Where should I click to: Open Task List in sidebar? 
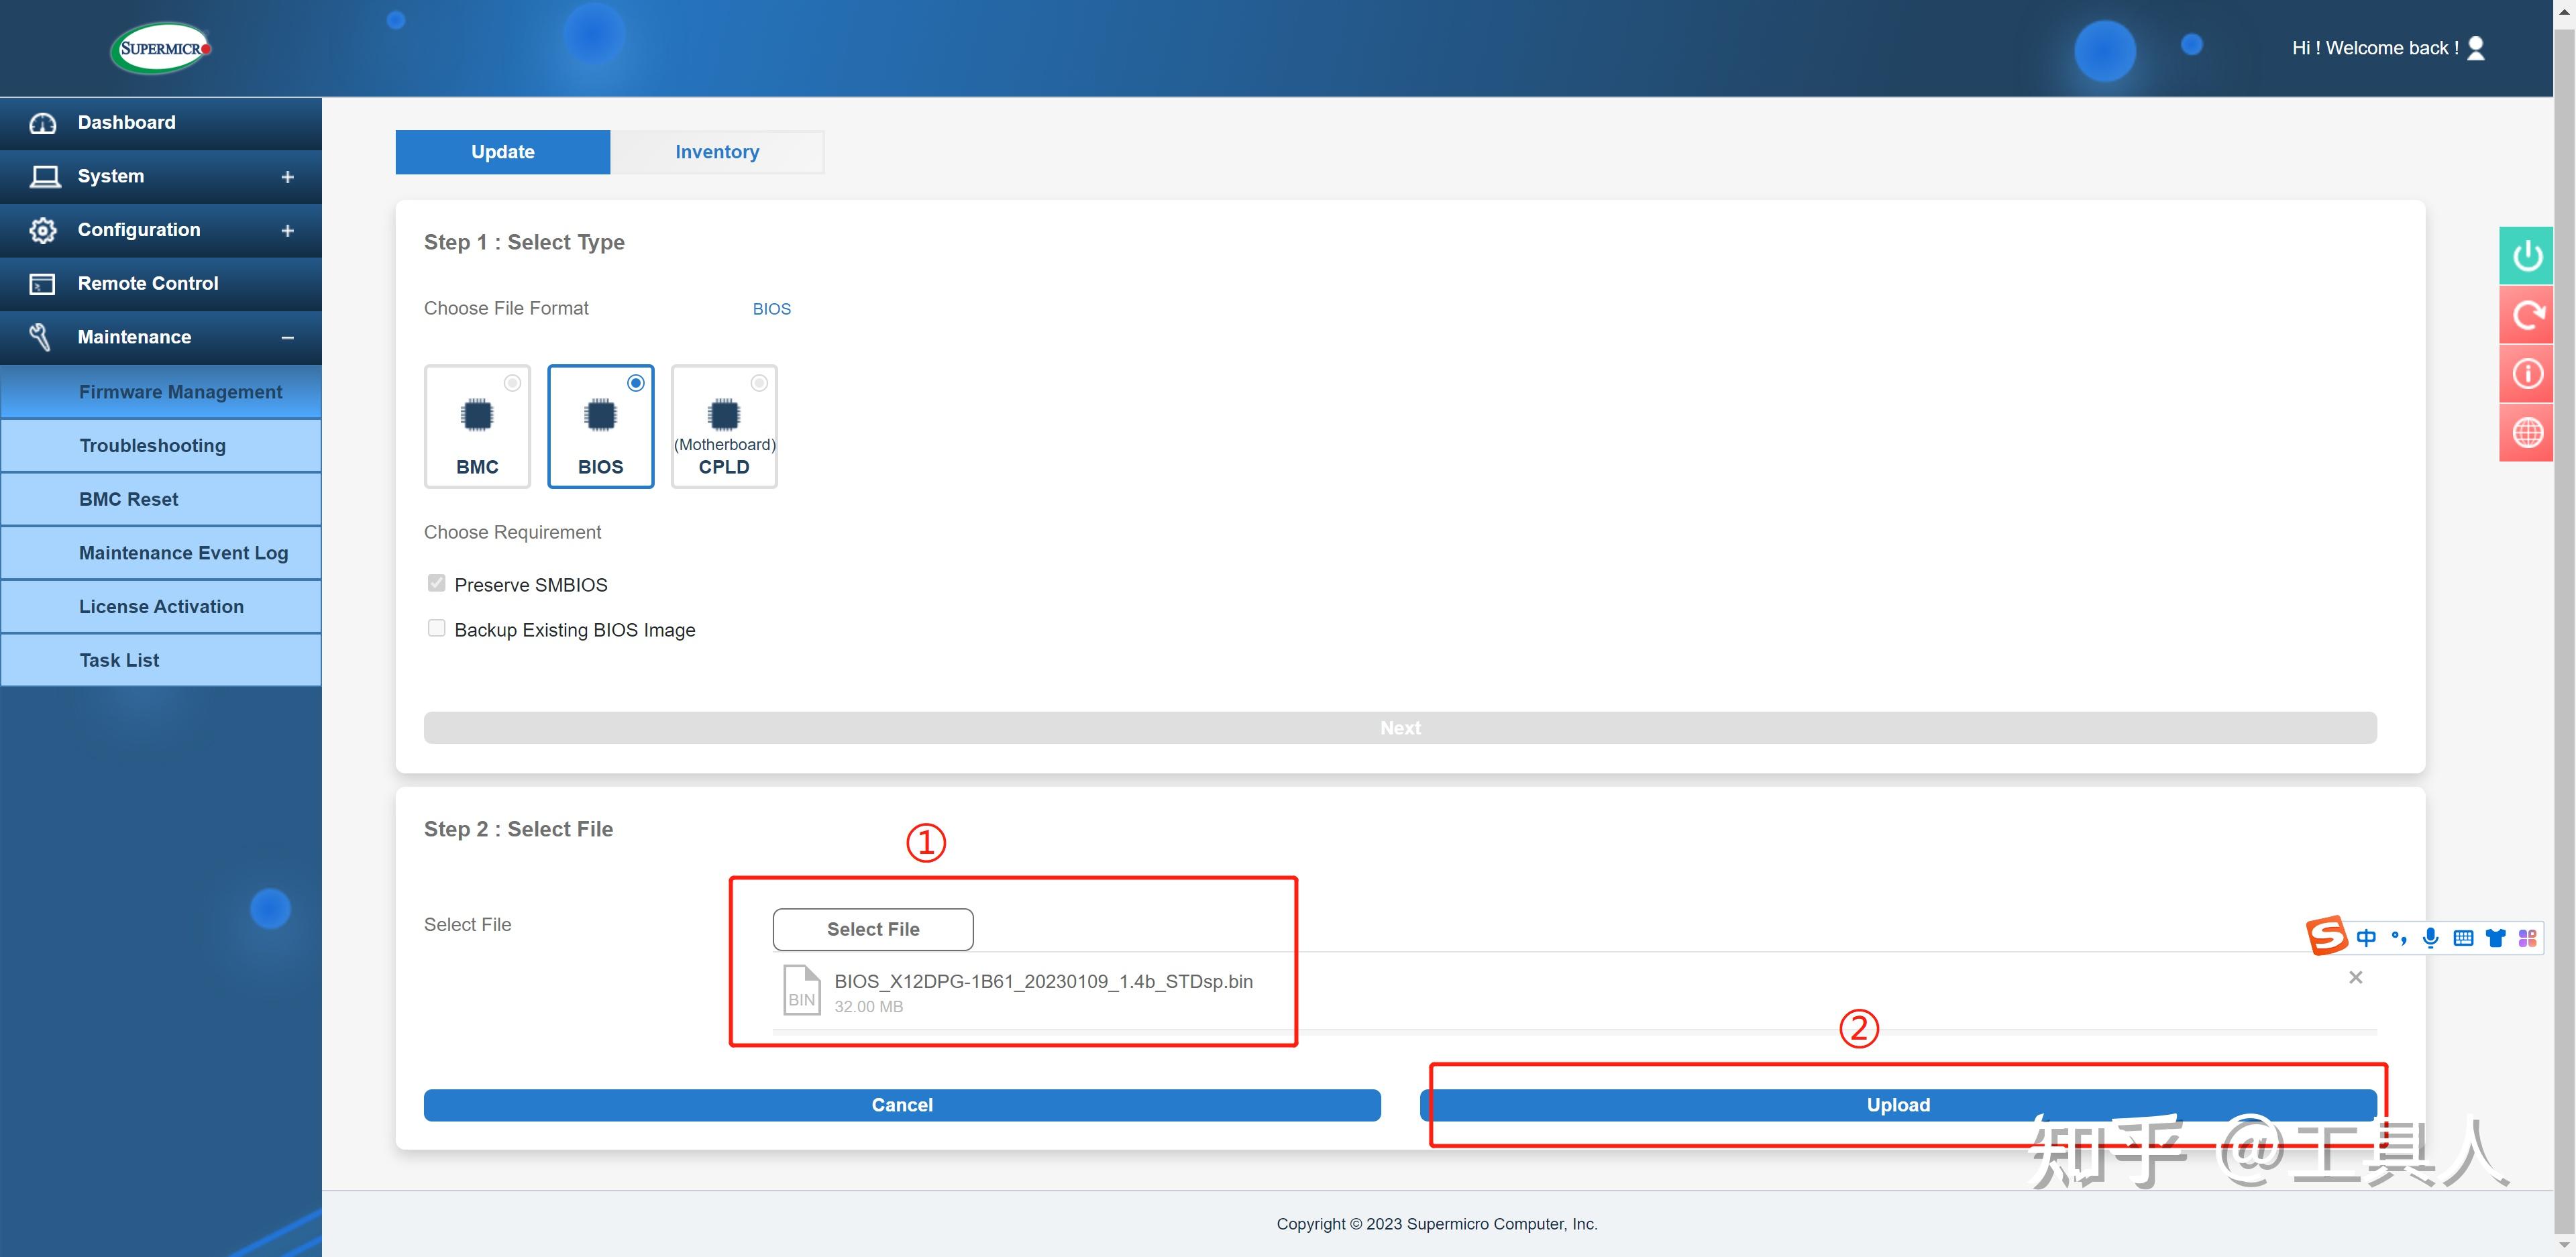point(119,660)
